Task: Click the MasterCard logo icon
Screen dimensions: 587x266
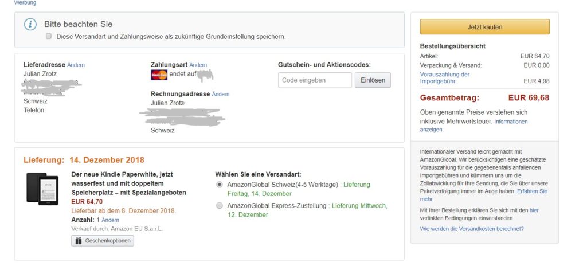Action: click(159, 75)
